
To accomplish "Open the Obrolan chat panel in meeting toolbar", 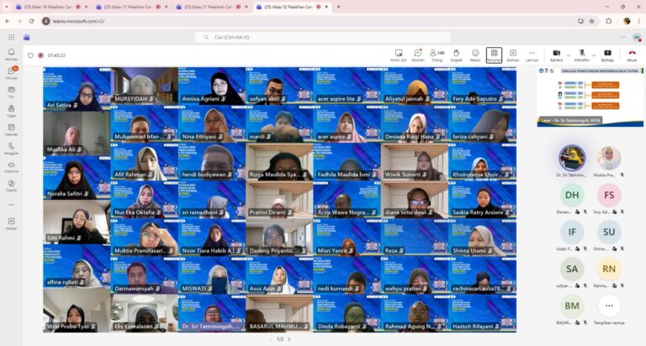I will pos(417,55).
